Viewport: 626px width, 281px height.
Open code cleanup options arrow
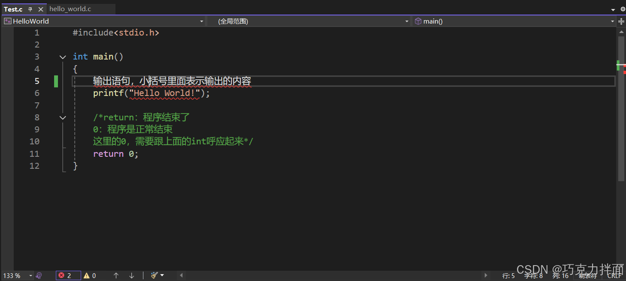pos(162,275)
